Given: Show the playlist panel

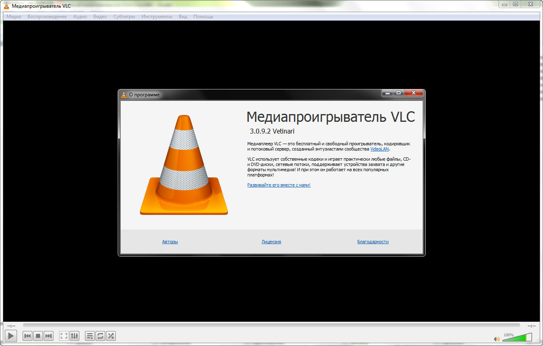Looking at the screenshot, I should click(90, 336).
